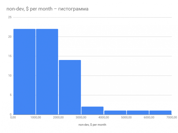This screenshot has width=178, height=133.
Task: Click the 20 label on vertical axis
Action: pos(10,37)
